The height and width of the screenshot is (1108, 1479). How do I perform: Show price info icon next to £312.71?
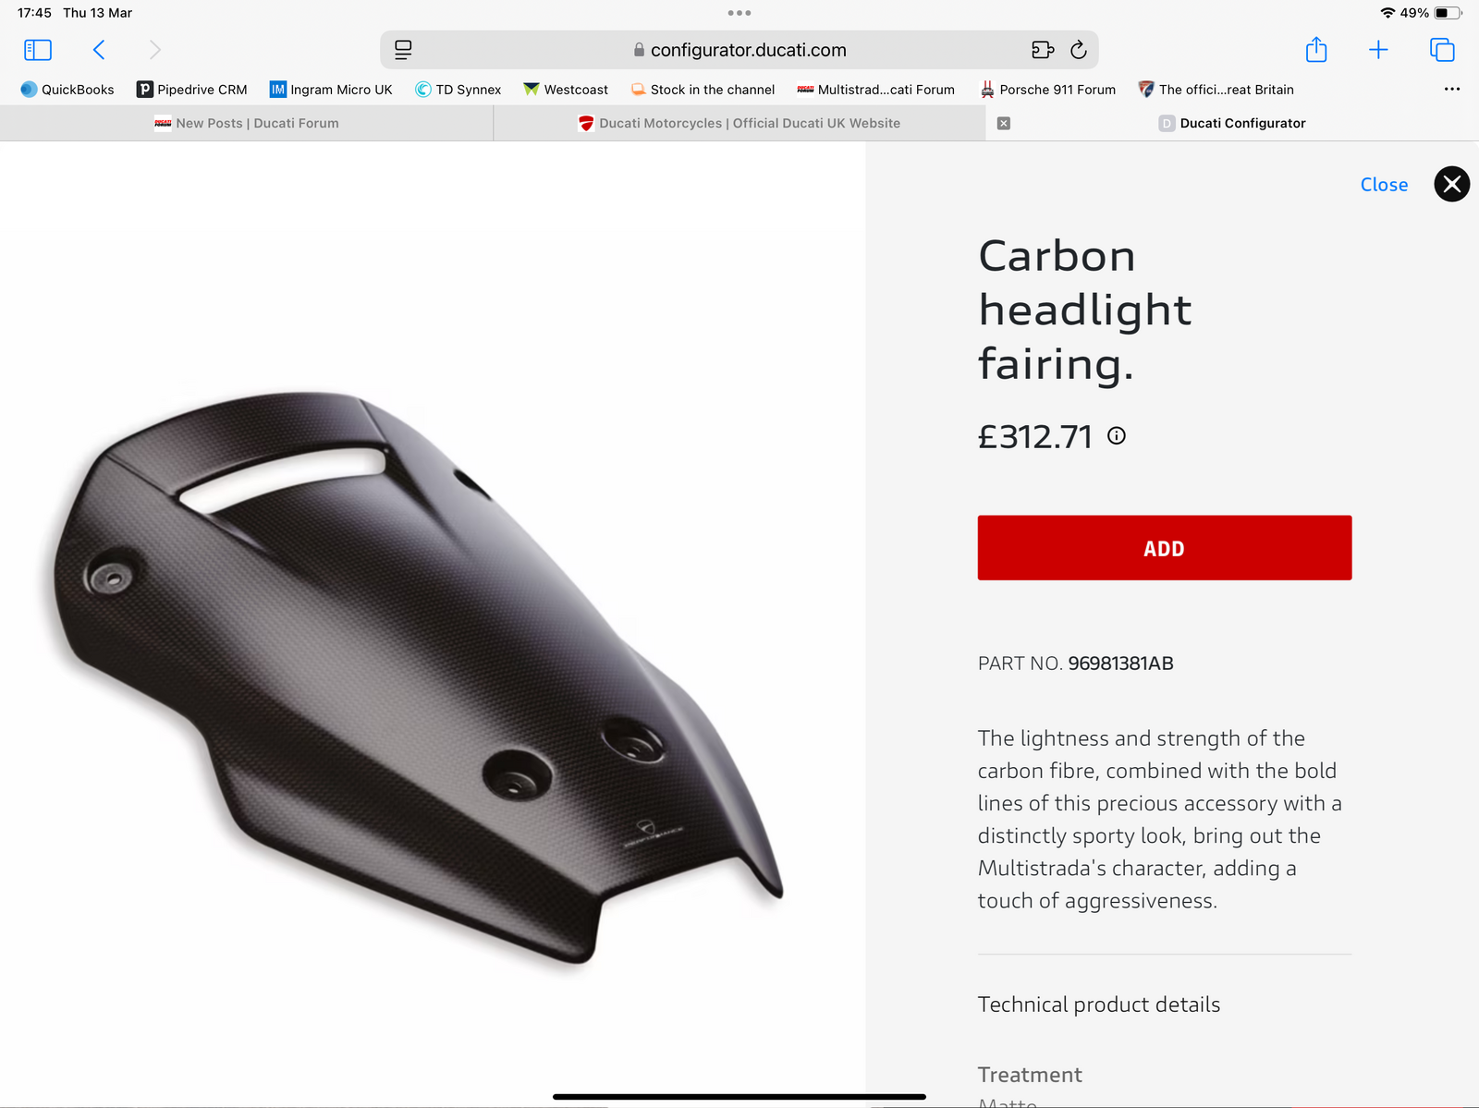[x=1117, y=435]
